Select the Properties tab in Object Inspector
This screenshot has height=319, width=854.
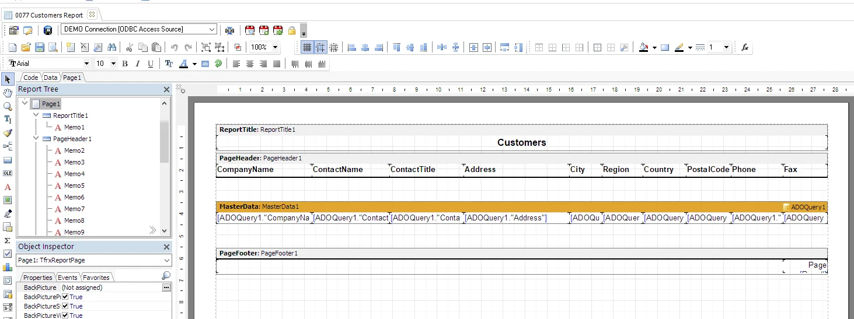[x=37, y=278]
